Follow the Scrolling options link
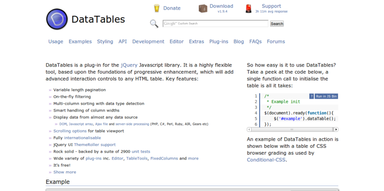This screenshot has height=191, width=384. pyautogui.click(x=70, y=131)
